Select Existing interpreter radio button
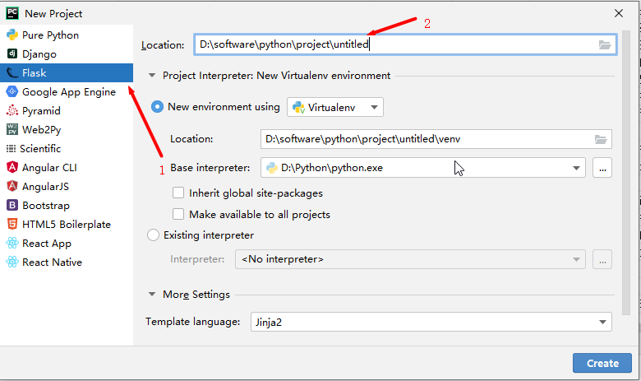 click(x=153, y=235)
